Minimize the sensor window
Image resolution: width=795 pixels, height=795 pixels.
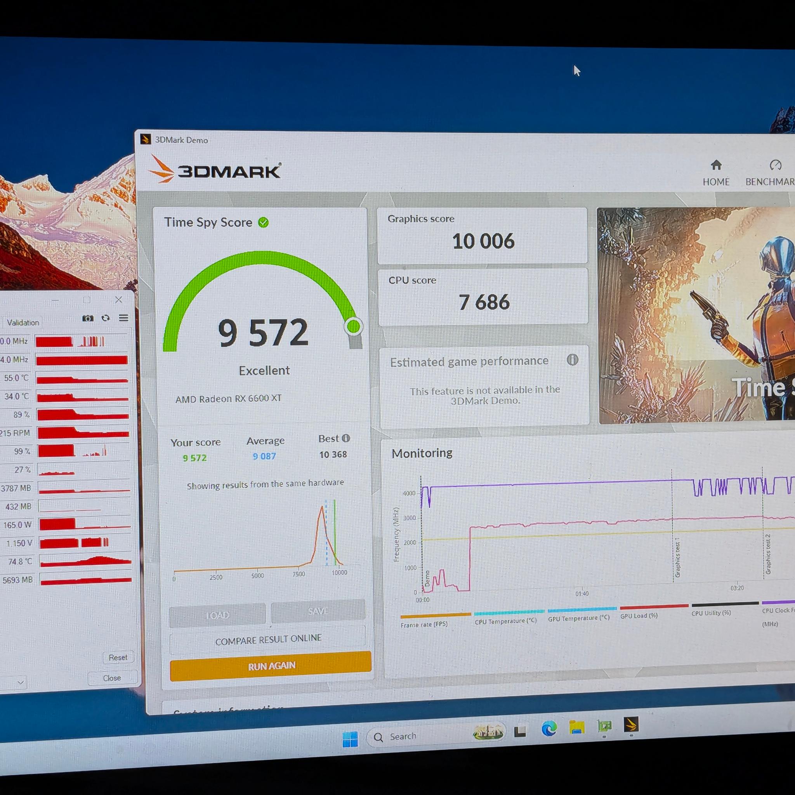(56, 301)
